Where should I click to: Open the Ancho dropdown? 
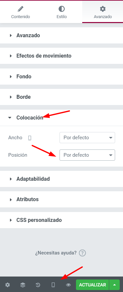(87, 138)
